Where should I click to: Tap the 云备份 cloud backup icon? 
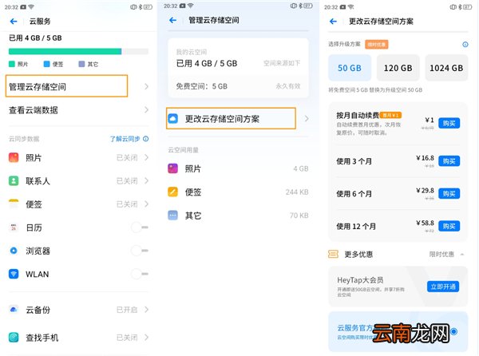click(14, 310)
